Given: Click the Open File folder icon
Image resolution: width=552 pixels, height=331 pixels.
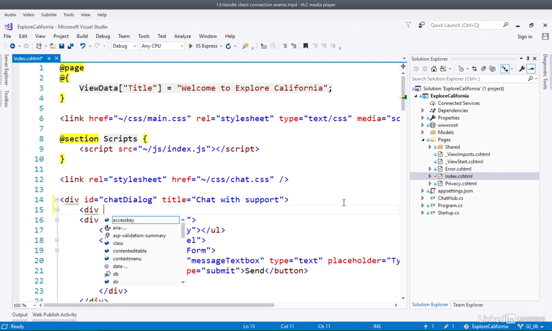Looking at the screenshot, I should pyautogui.click(x=52, y=46).
